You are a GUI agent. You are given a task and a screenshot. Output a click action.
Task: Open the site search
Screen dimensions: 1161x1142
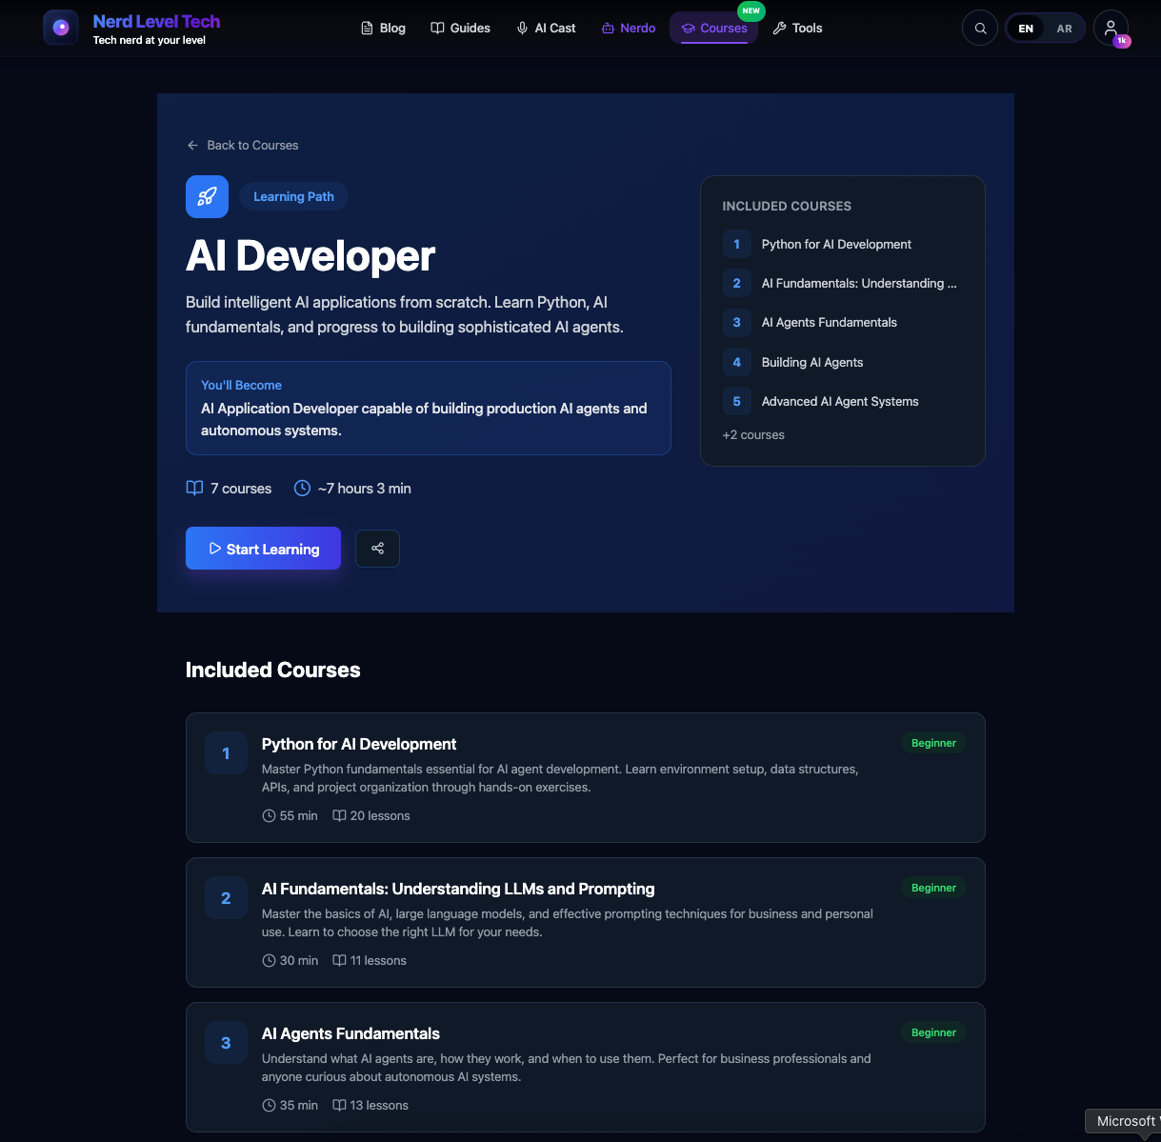tap(979, 28)
